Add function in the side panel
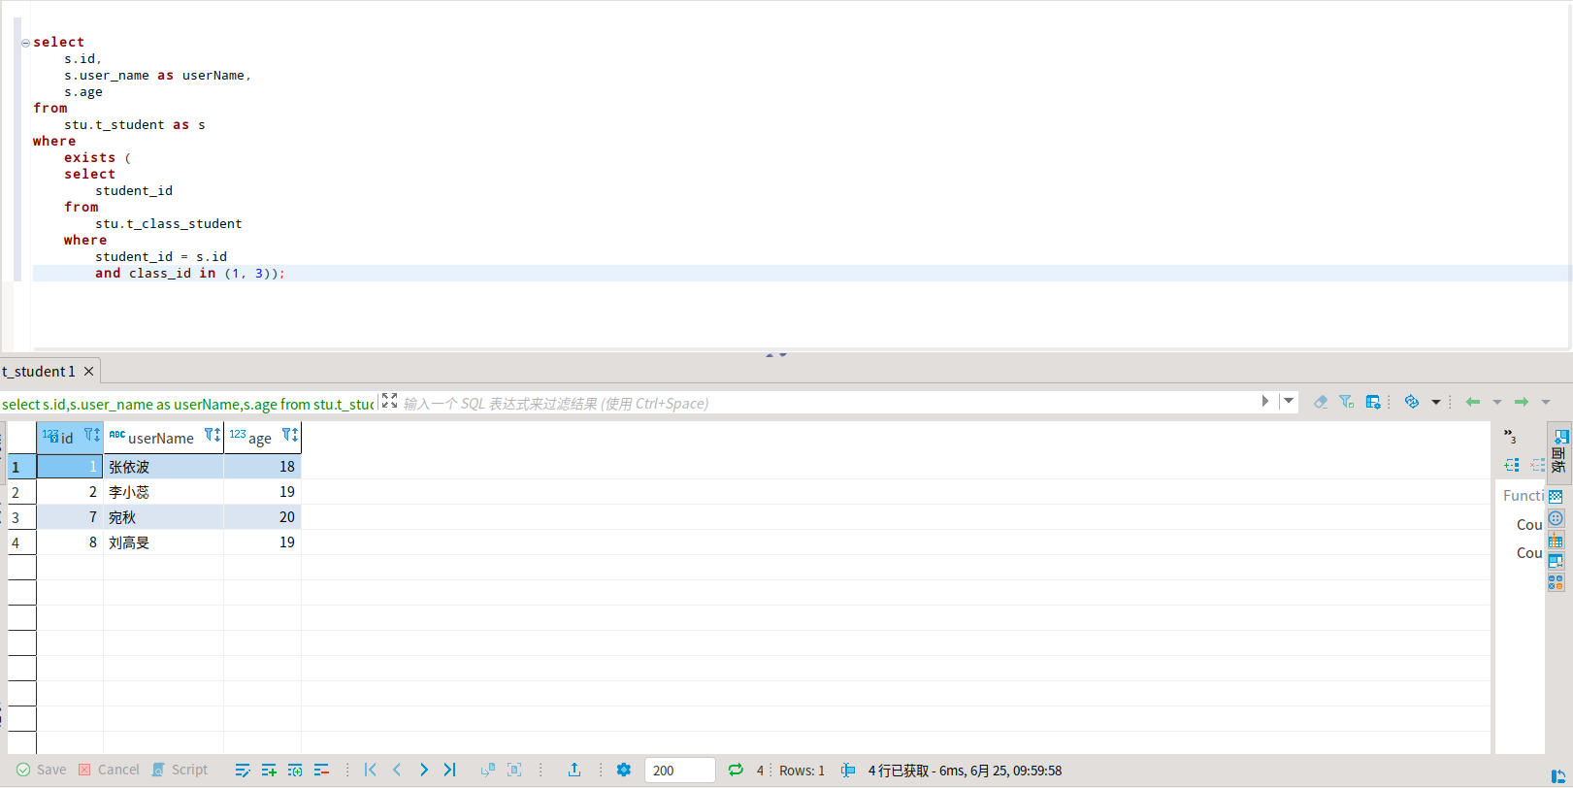This screenshot has width=1573, height=788. coord(1512,465)
